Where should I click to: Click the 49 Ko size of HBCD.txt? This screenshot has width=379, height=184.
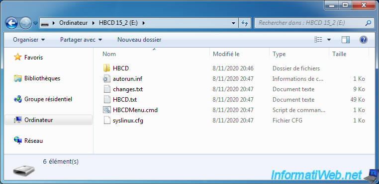pos(358,100)
